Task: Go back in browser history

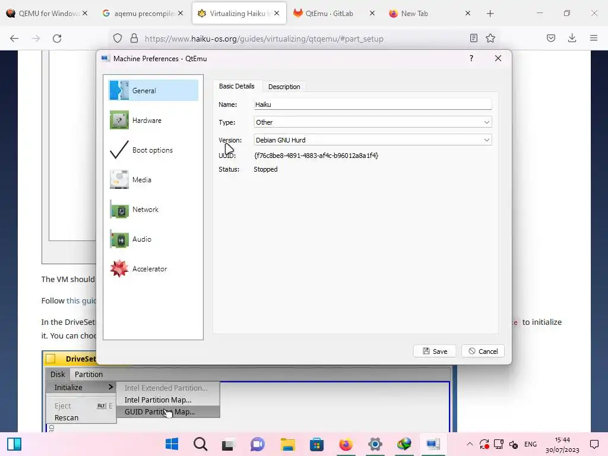Action: (x=14, y=39)
